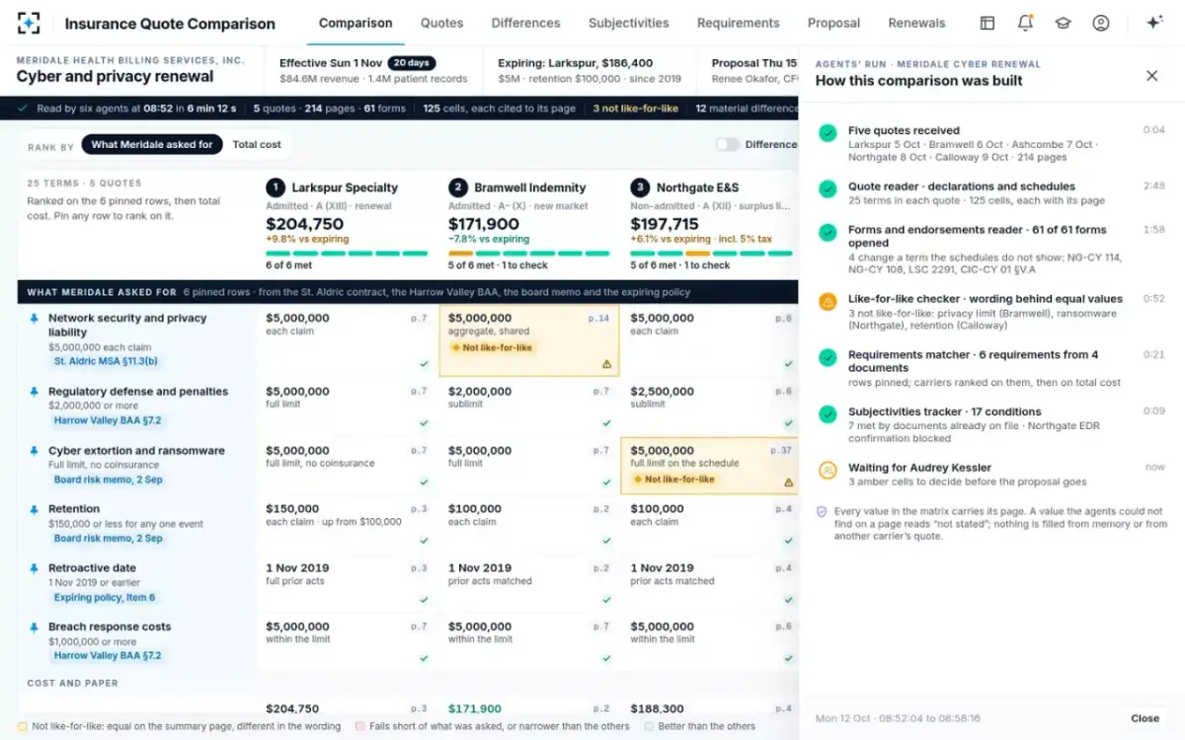Click the warning triangle in Northgate's cyber extortion cell
The image size is (1185, 740).
pyautogui.click(x=789, y=482)
